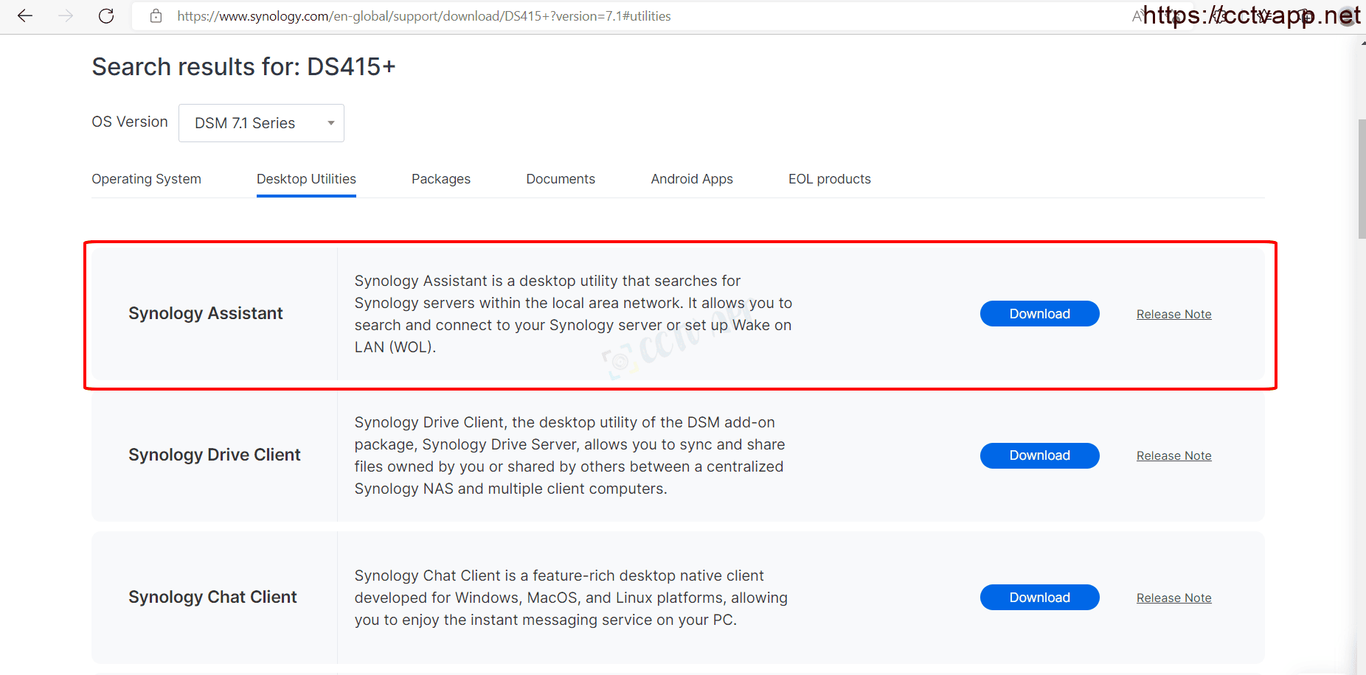Screen dimensions: 1366x675
Task: Go to the Documents tab
Action: [560, 179]
